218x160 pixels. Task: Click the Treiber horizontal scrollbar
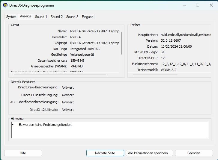click(155, 75)
